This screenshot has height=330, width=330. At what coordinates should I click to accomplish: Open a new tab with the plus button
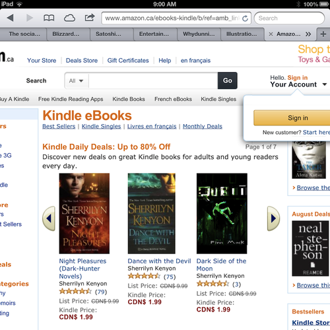323,34
